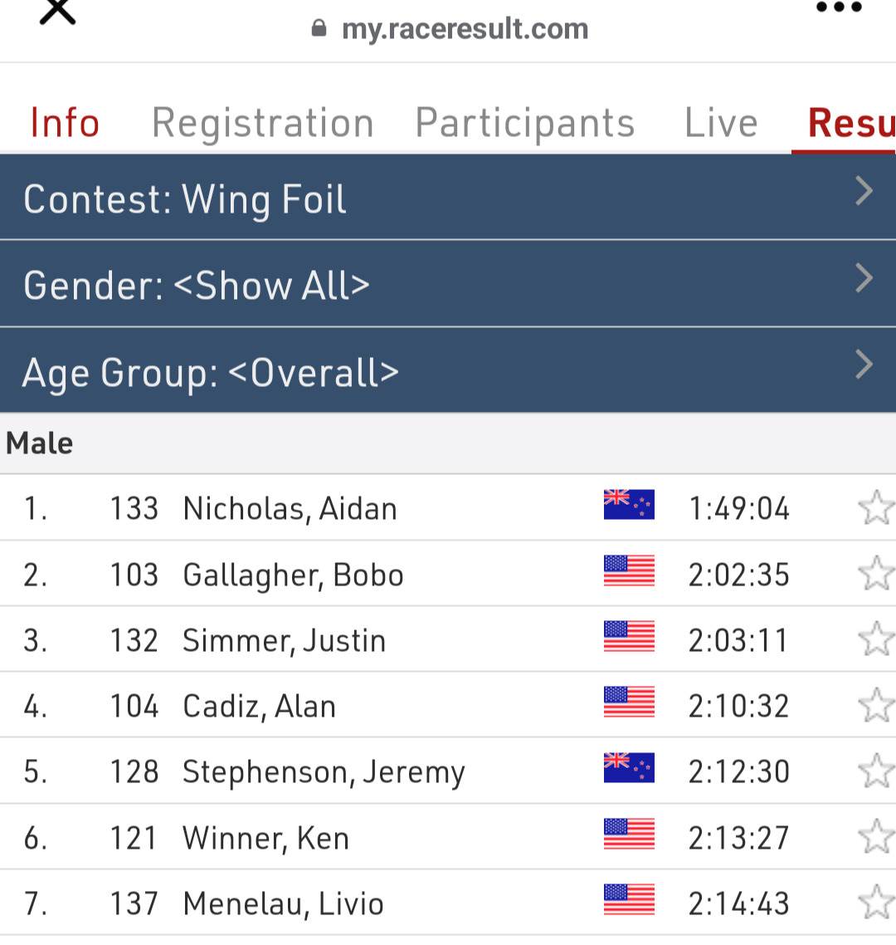The height and width of the screenshot is (945, 896).
Task: Favorite Aidan Nicholas with the star
Action: point(875,508)
